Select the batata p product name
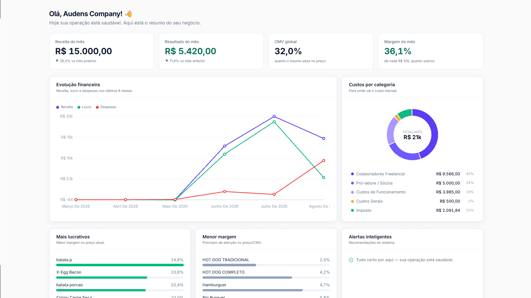 pyautogui.click(x=64, y=260)
